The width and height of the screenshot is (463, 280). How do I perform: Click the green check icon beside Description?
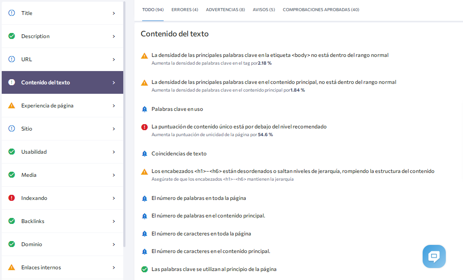pyautogui.click(x=12, y=36)
